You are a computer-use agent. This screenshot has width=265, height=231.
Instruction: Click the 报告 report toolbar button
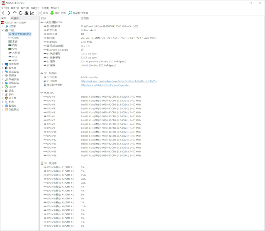(x=43, y=13)
